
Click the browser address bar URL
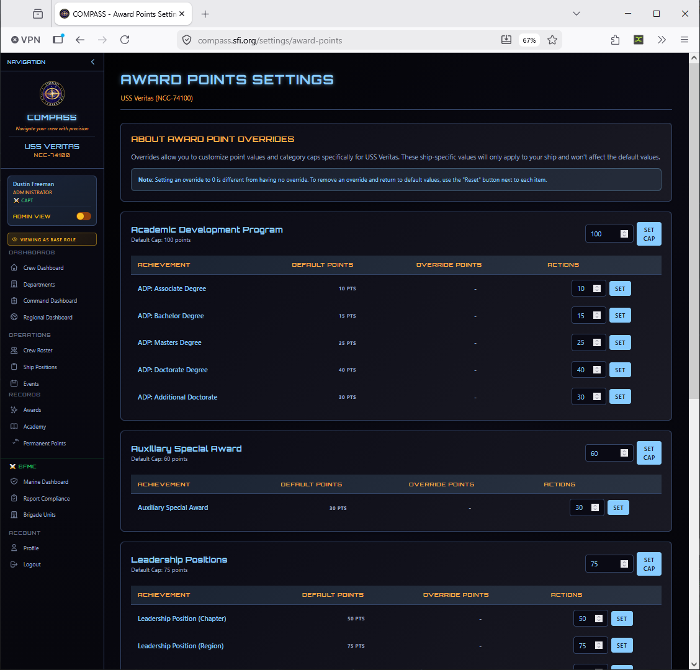click(270, 40)
